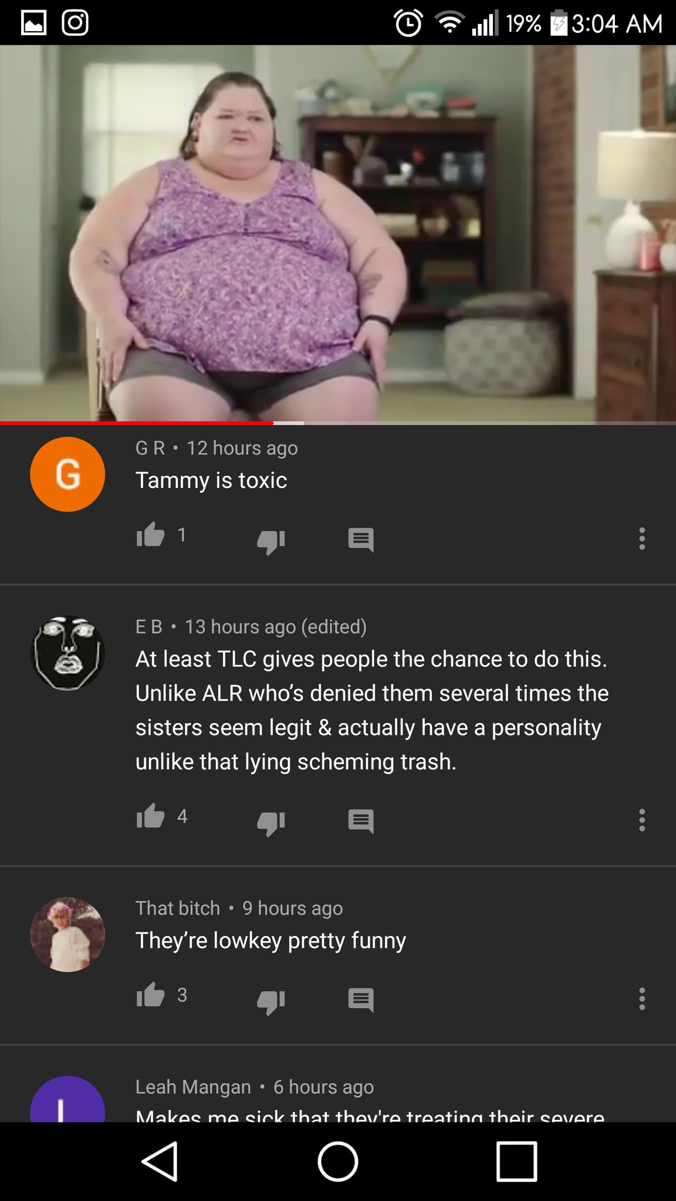The width and height of the screenshot is (676, 1201).
Task: Like the 'They're lowkey pretty funny' comment
Action: (x=151, y=995)
